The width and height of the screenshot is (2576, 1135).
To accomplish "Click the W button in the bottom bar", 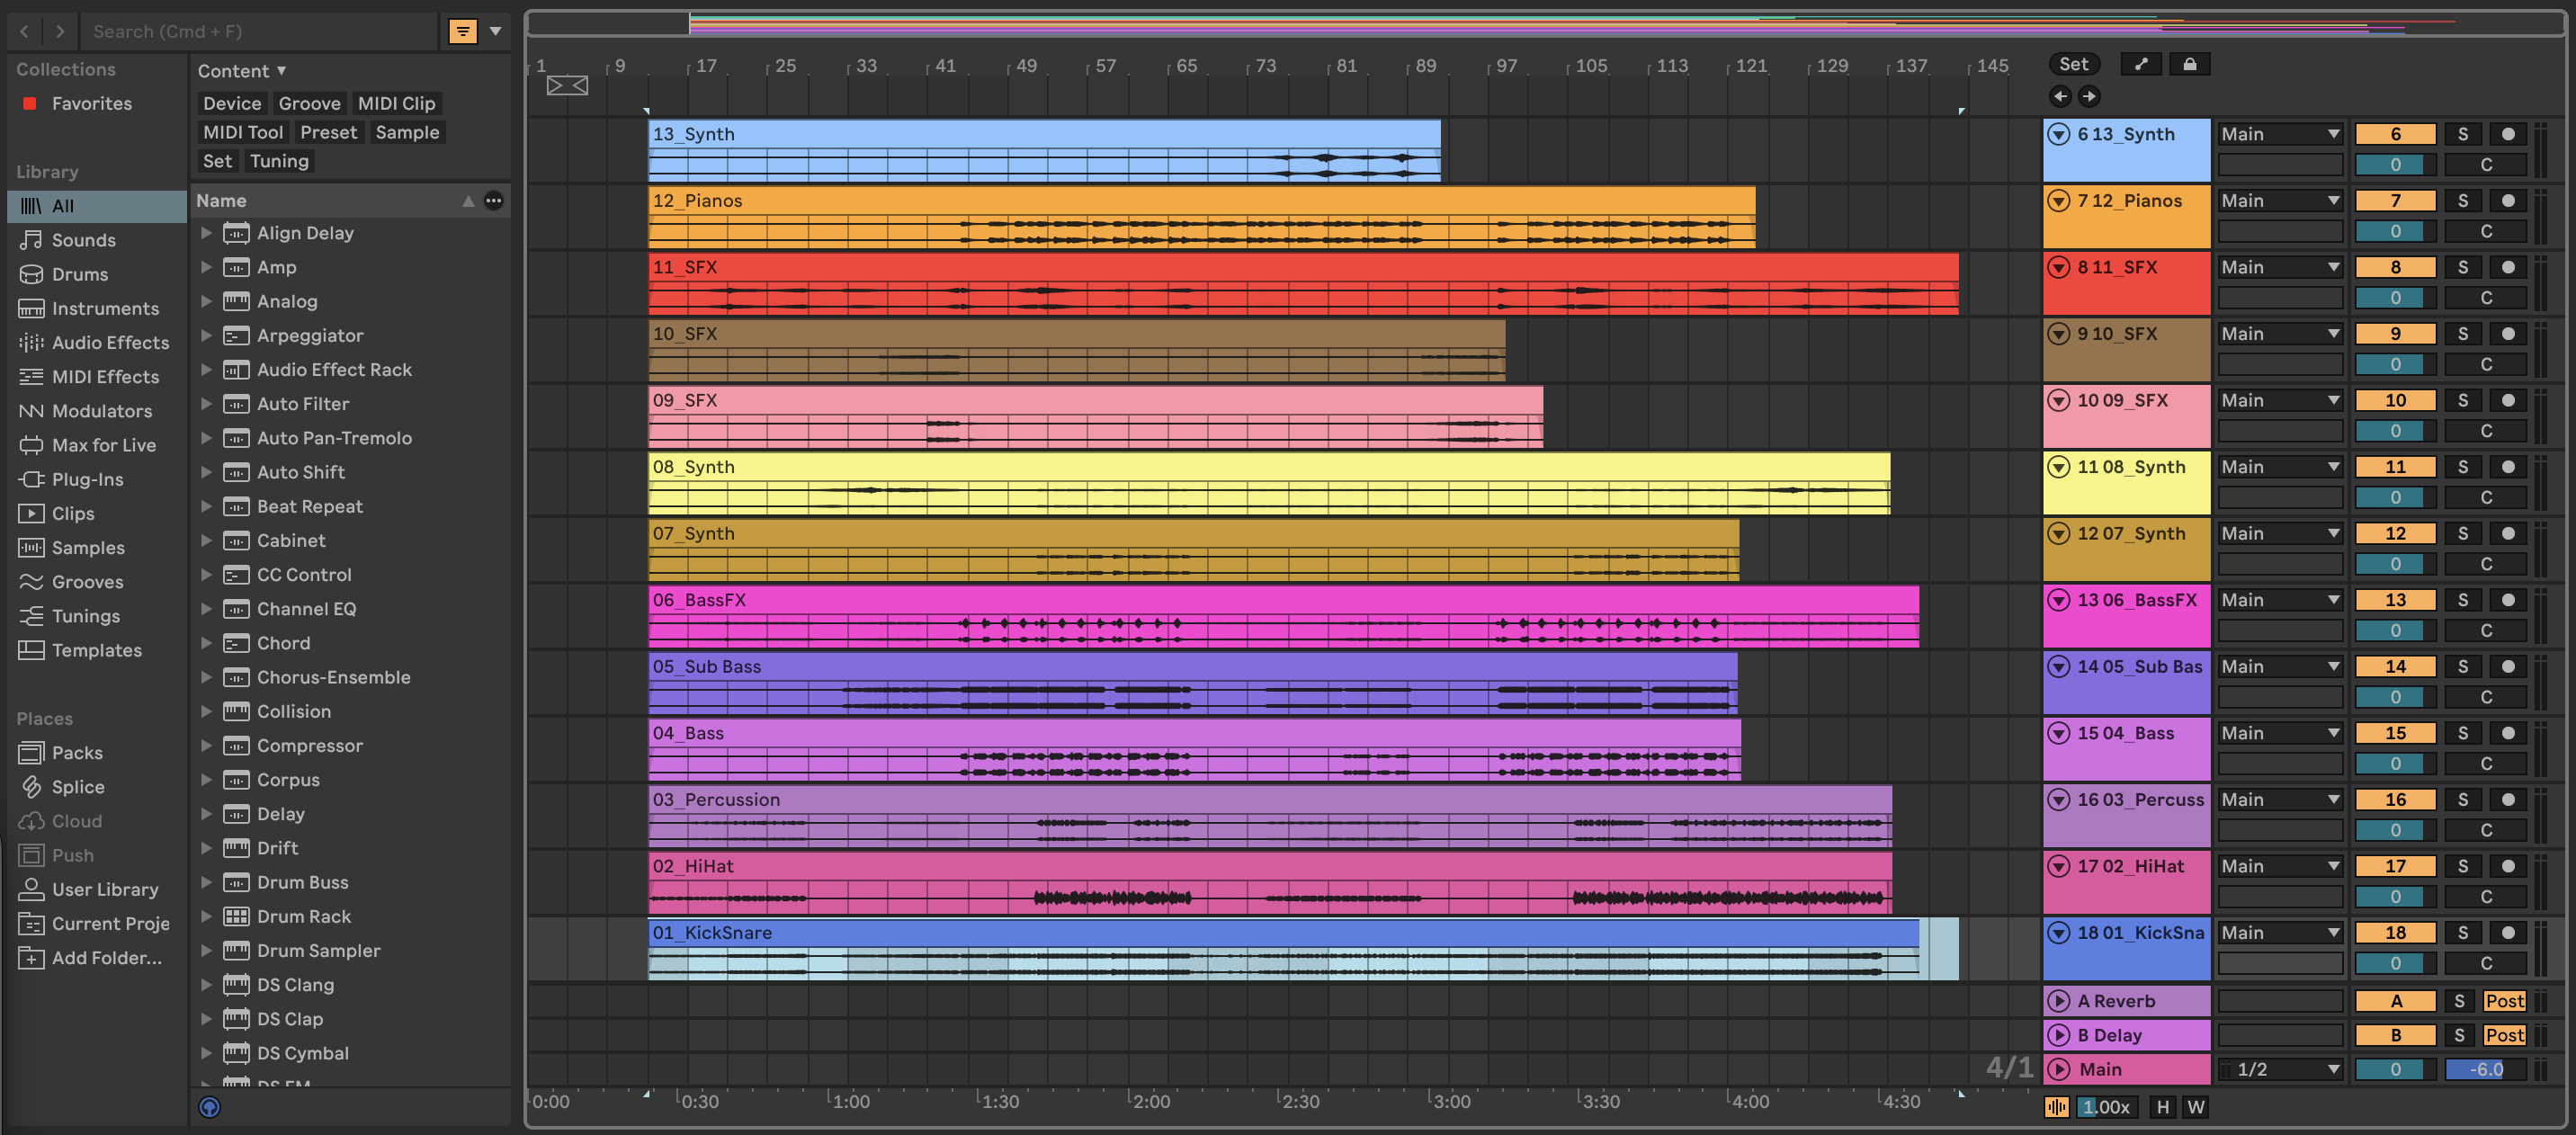I will coord(2195,1106).
